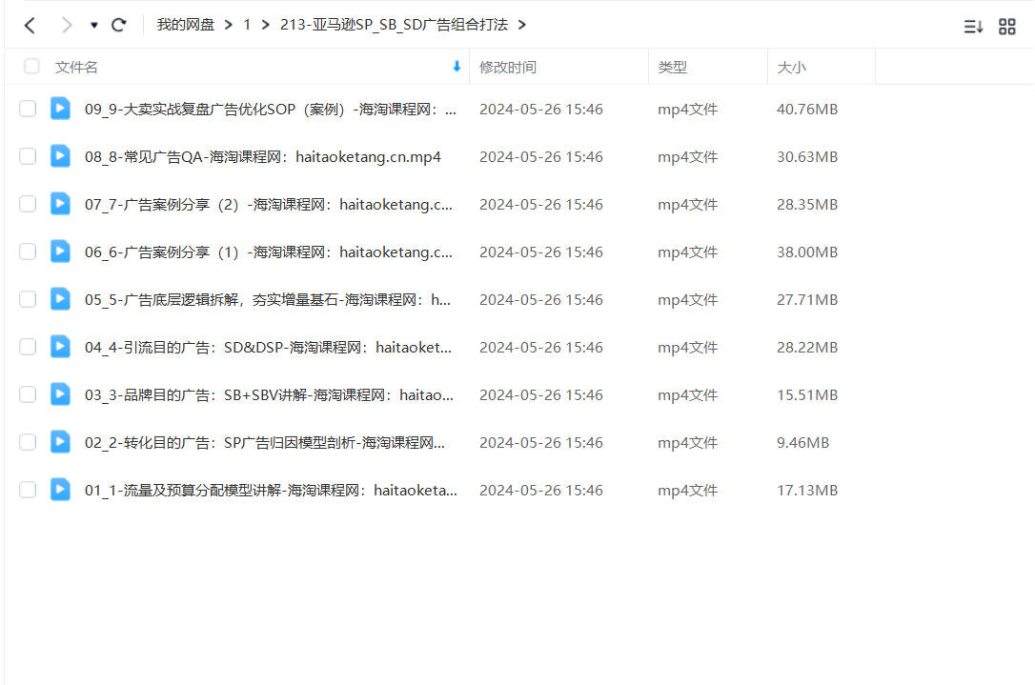The width and height of the screenshot is (1035, 685).
Task: Tick the select-all checkbox in header
Action: [31, 66]
